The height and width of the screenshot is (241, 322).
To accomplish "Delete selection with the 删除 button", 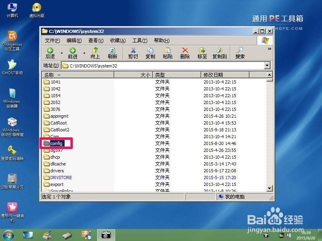I will point(184,53).
